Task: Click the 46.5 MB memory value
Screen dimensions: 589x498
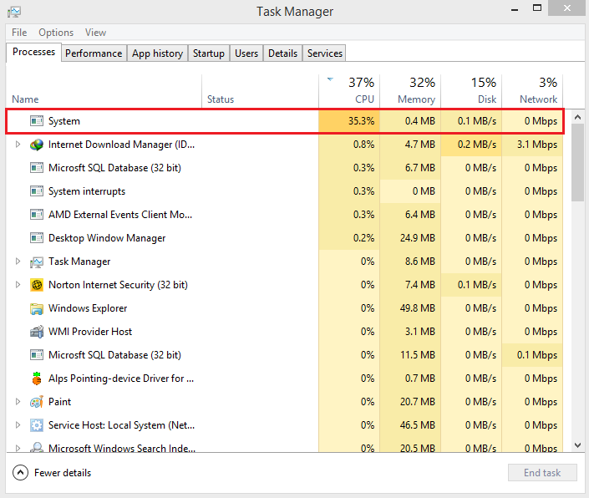Action: [418, 424]
